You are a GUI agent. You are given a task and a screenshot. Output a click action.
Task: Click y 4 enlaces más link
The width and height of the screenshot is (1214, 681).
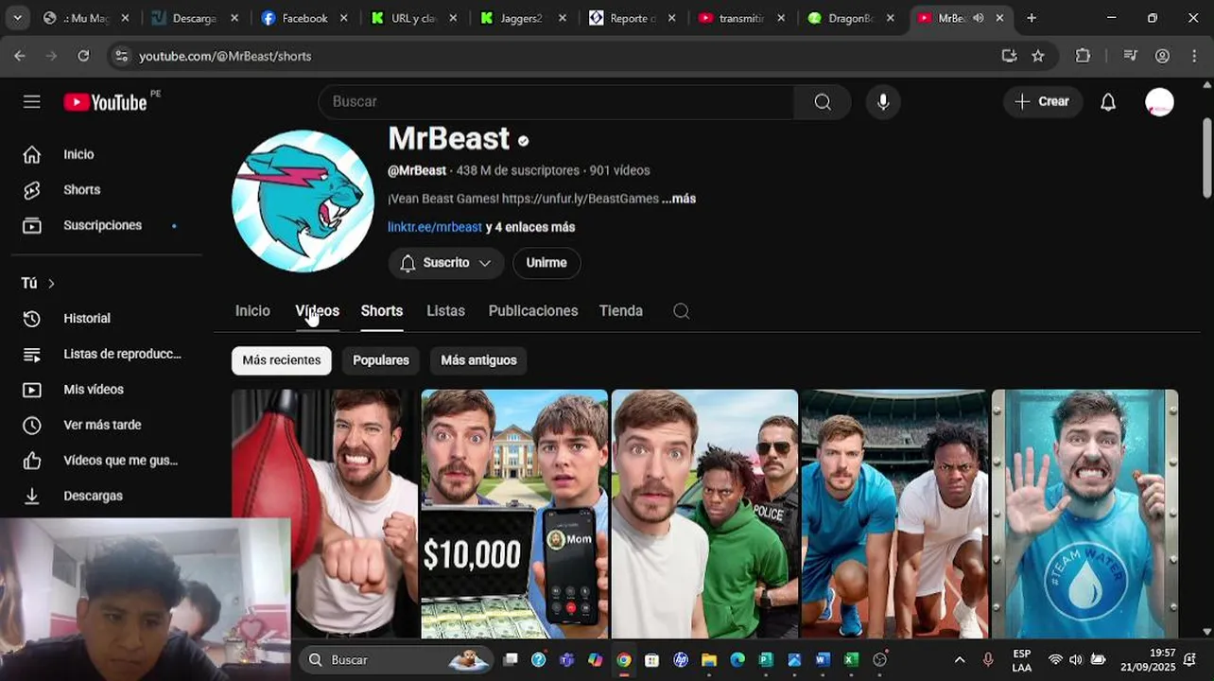pos(530,227)
